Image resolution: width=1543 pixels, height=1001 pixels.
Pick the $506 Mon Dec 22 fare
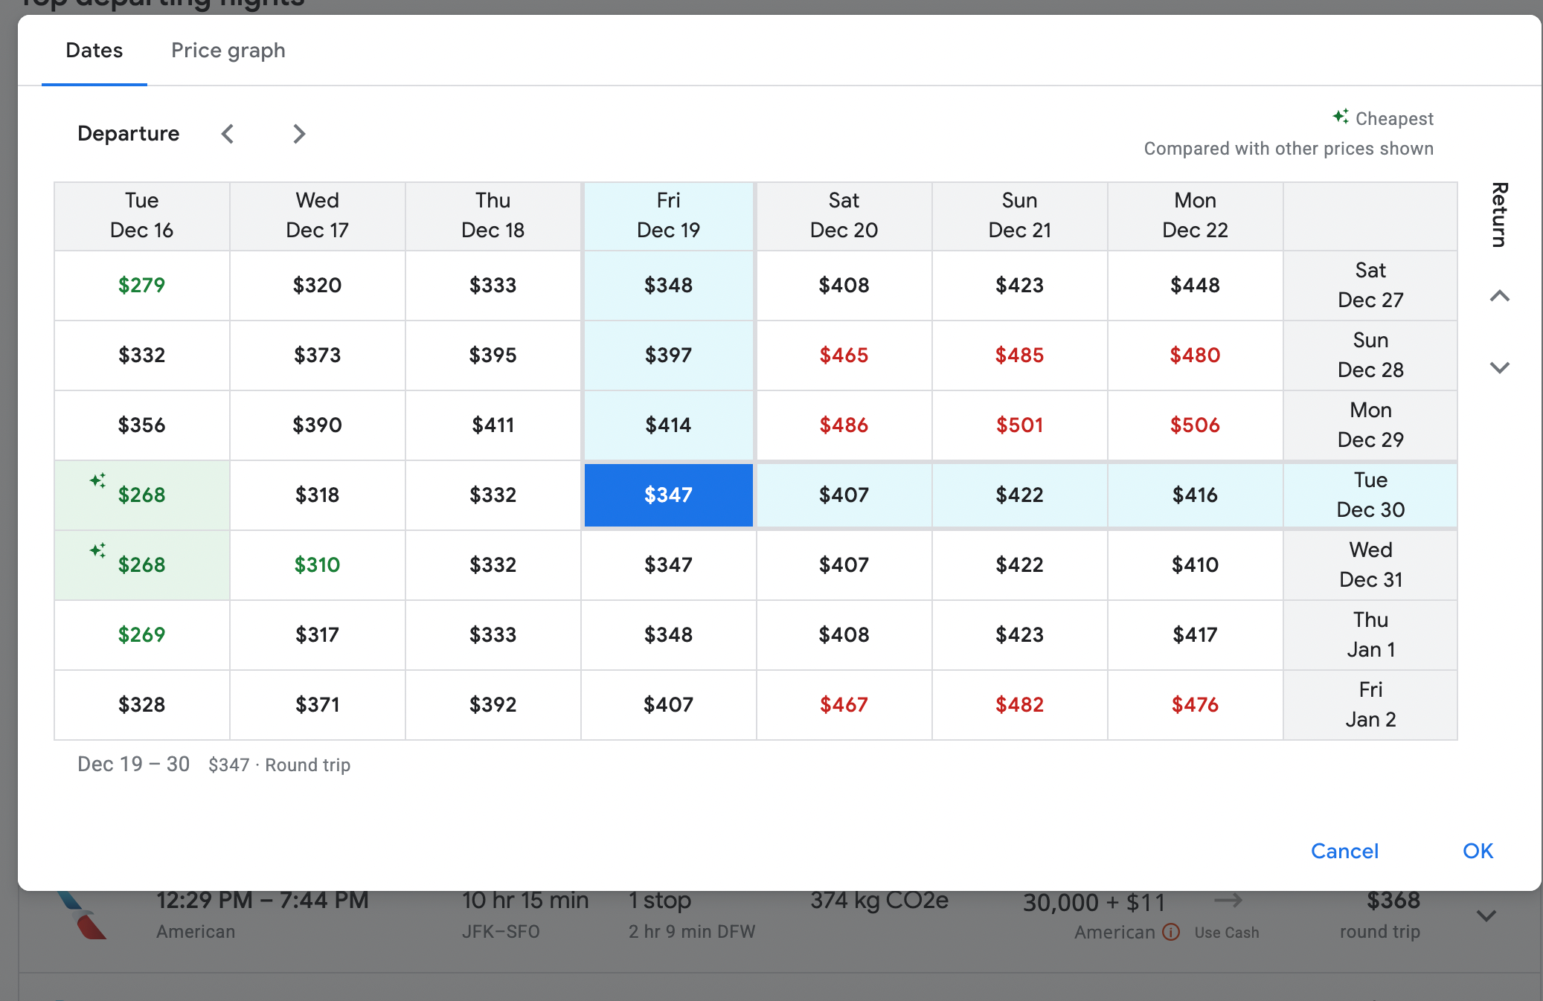pyautogui.click(x=1195, y=425)
